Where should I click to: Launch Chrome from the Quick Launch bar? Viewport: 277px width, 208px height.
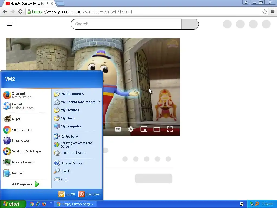[x=32, y=204]
